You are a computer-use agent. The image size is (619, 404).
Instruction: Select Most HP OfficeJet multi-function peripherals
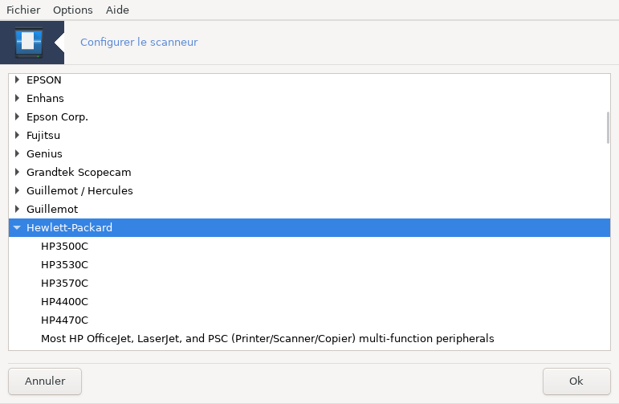(267, 339)
